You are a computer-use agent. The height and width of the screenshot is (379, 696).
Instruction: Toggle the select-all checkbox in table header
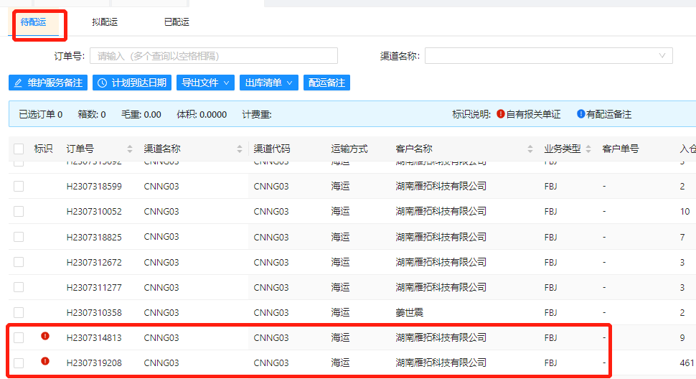coord(19,149)
